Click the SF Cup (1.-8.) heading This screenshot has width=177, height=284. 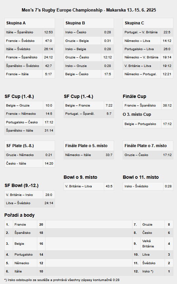pos(19,96)
